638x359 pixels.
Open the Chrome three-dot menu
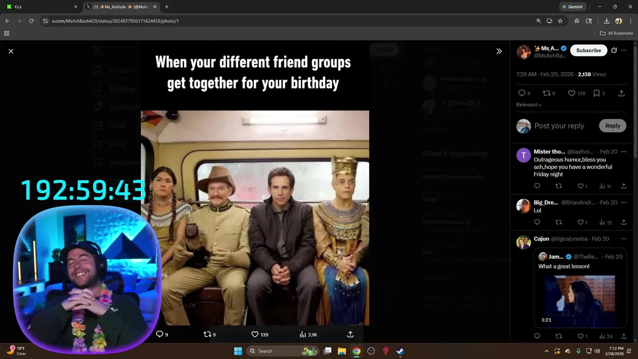coord(630,21)
